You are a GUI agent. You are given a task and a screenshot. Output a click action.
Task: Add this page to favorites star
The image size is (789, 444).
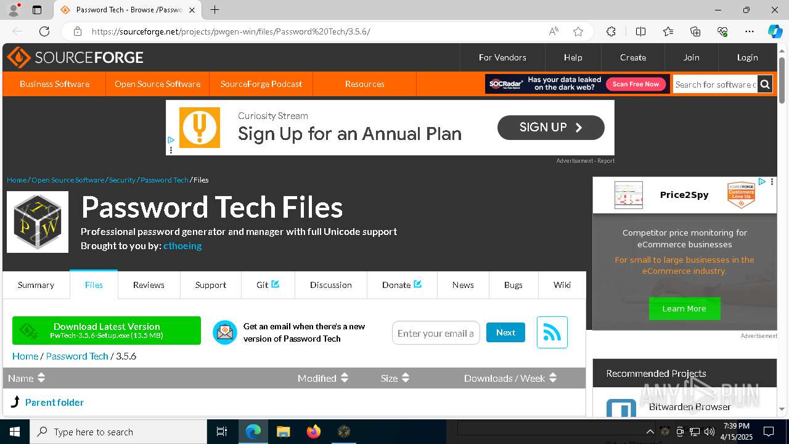tap(578, 31)
